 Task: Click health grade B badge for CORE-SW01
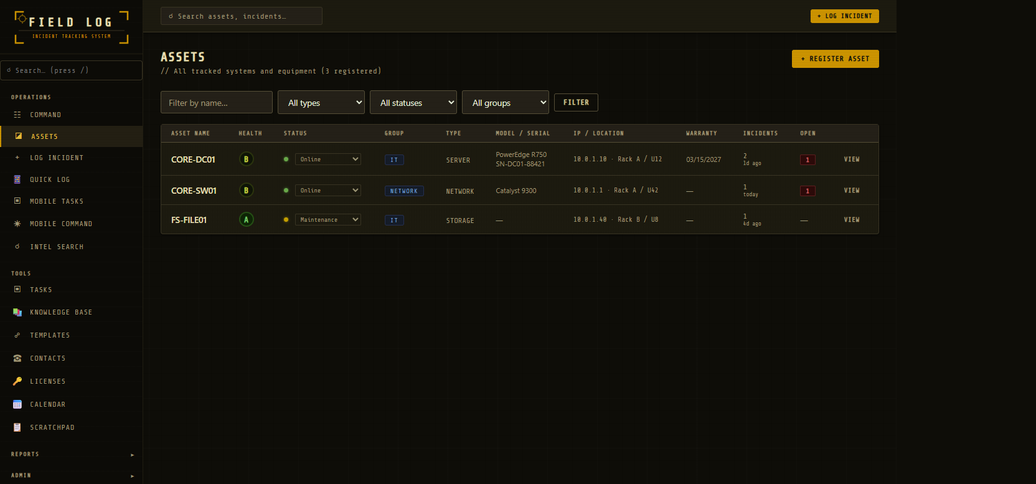[247, 191]
